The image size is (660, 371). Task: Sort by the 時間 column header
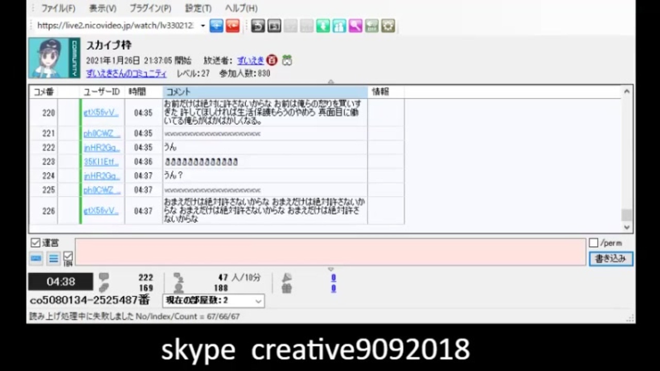coord(144,92)
